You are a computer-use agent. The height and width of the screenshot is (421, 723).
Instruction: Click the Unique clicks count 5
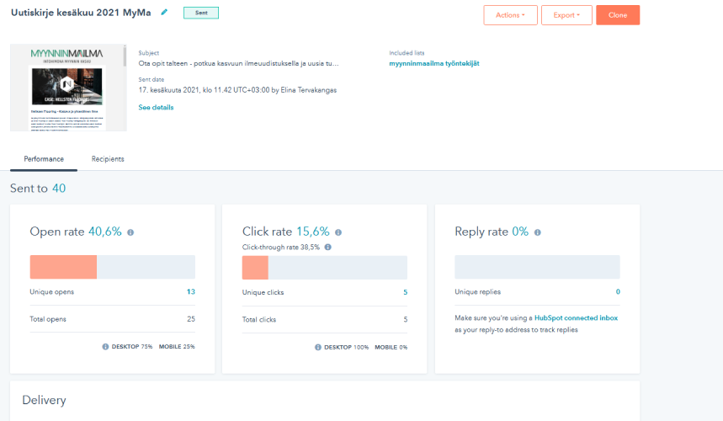(x=406, y=292)
